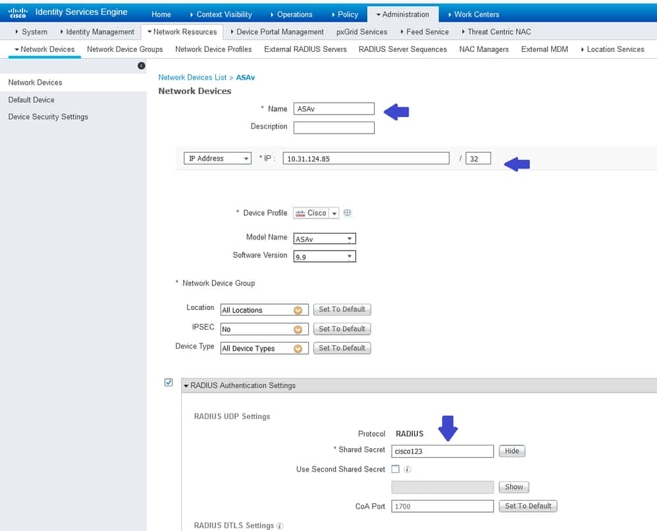
Task: Click the Description input field
Action: pos(334,128)
